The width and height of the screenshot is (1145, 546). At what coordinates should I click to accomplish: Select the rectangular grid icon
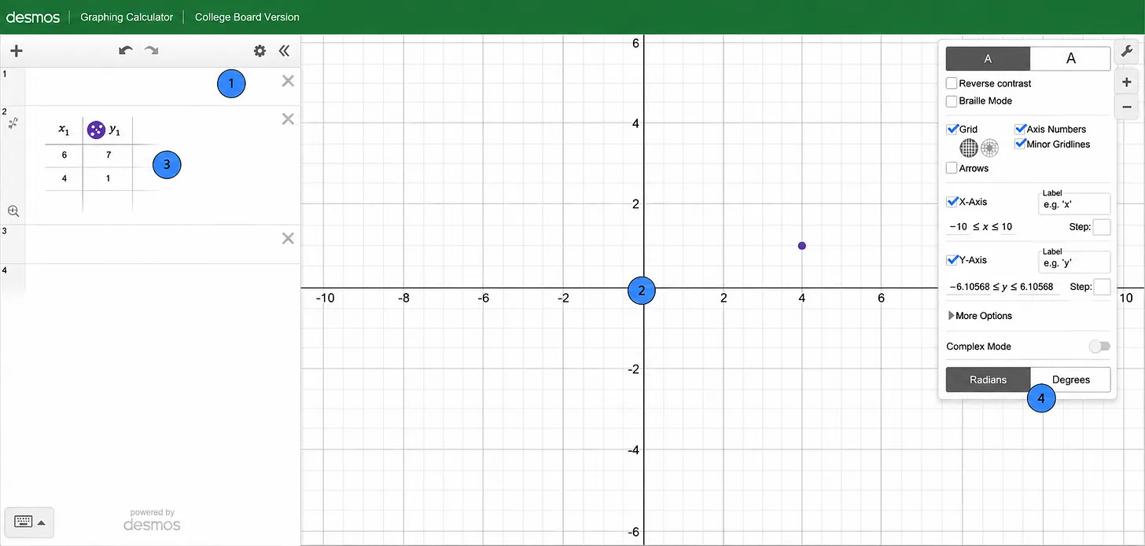(969, 148)
